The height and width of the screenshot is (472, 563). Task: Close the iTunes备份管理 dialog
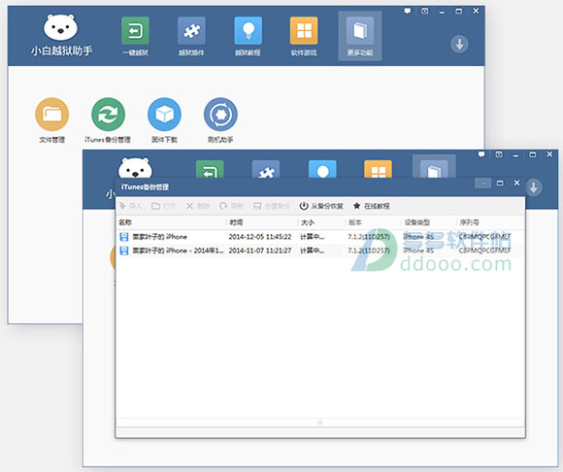(x=516, y=183)
